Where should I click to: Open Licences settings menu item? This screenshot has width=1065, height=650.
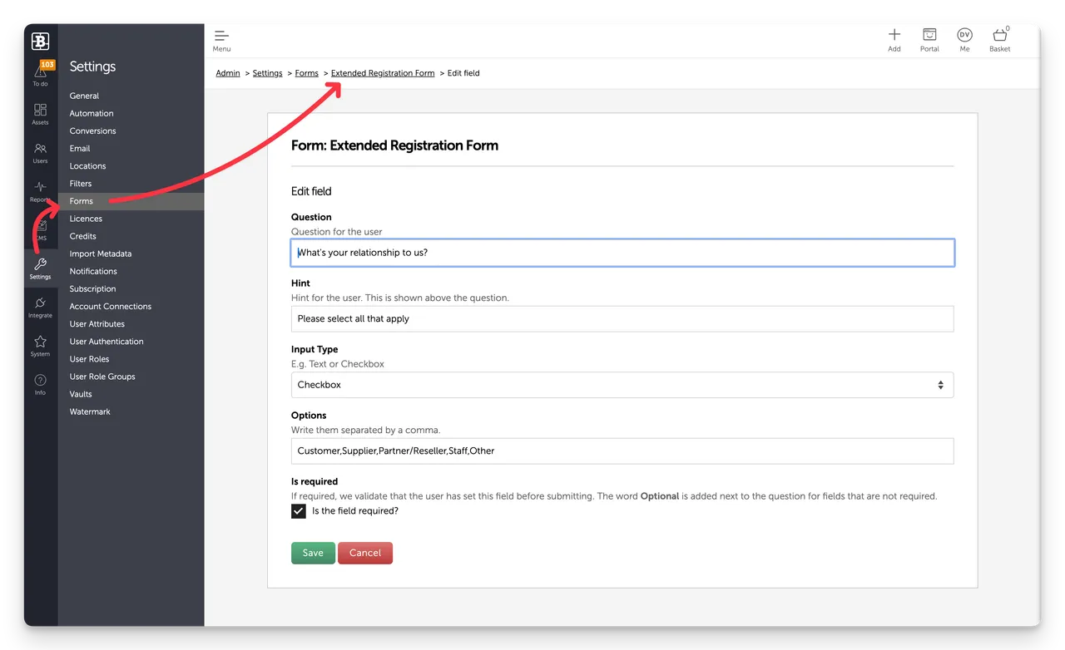click(x=86, y=219)
